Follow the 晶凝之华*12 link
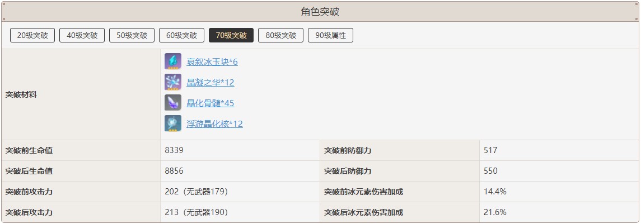Viewport: 641px width, 224px height. (x=210, y=83)
